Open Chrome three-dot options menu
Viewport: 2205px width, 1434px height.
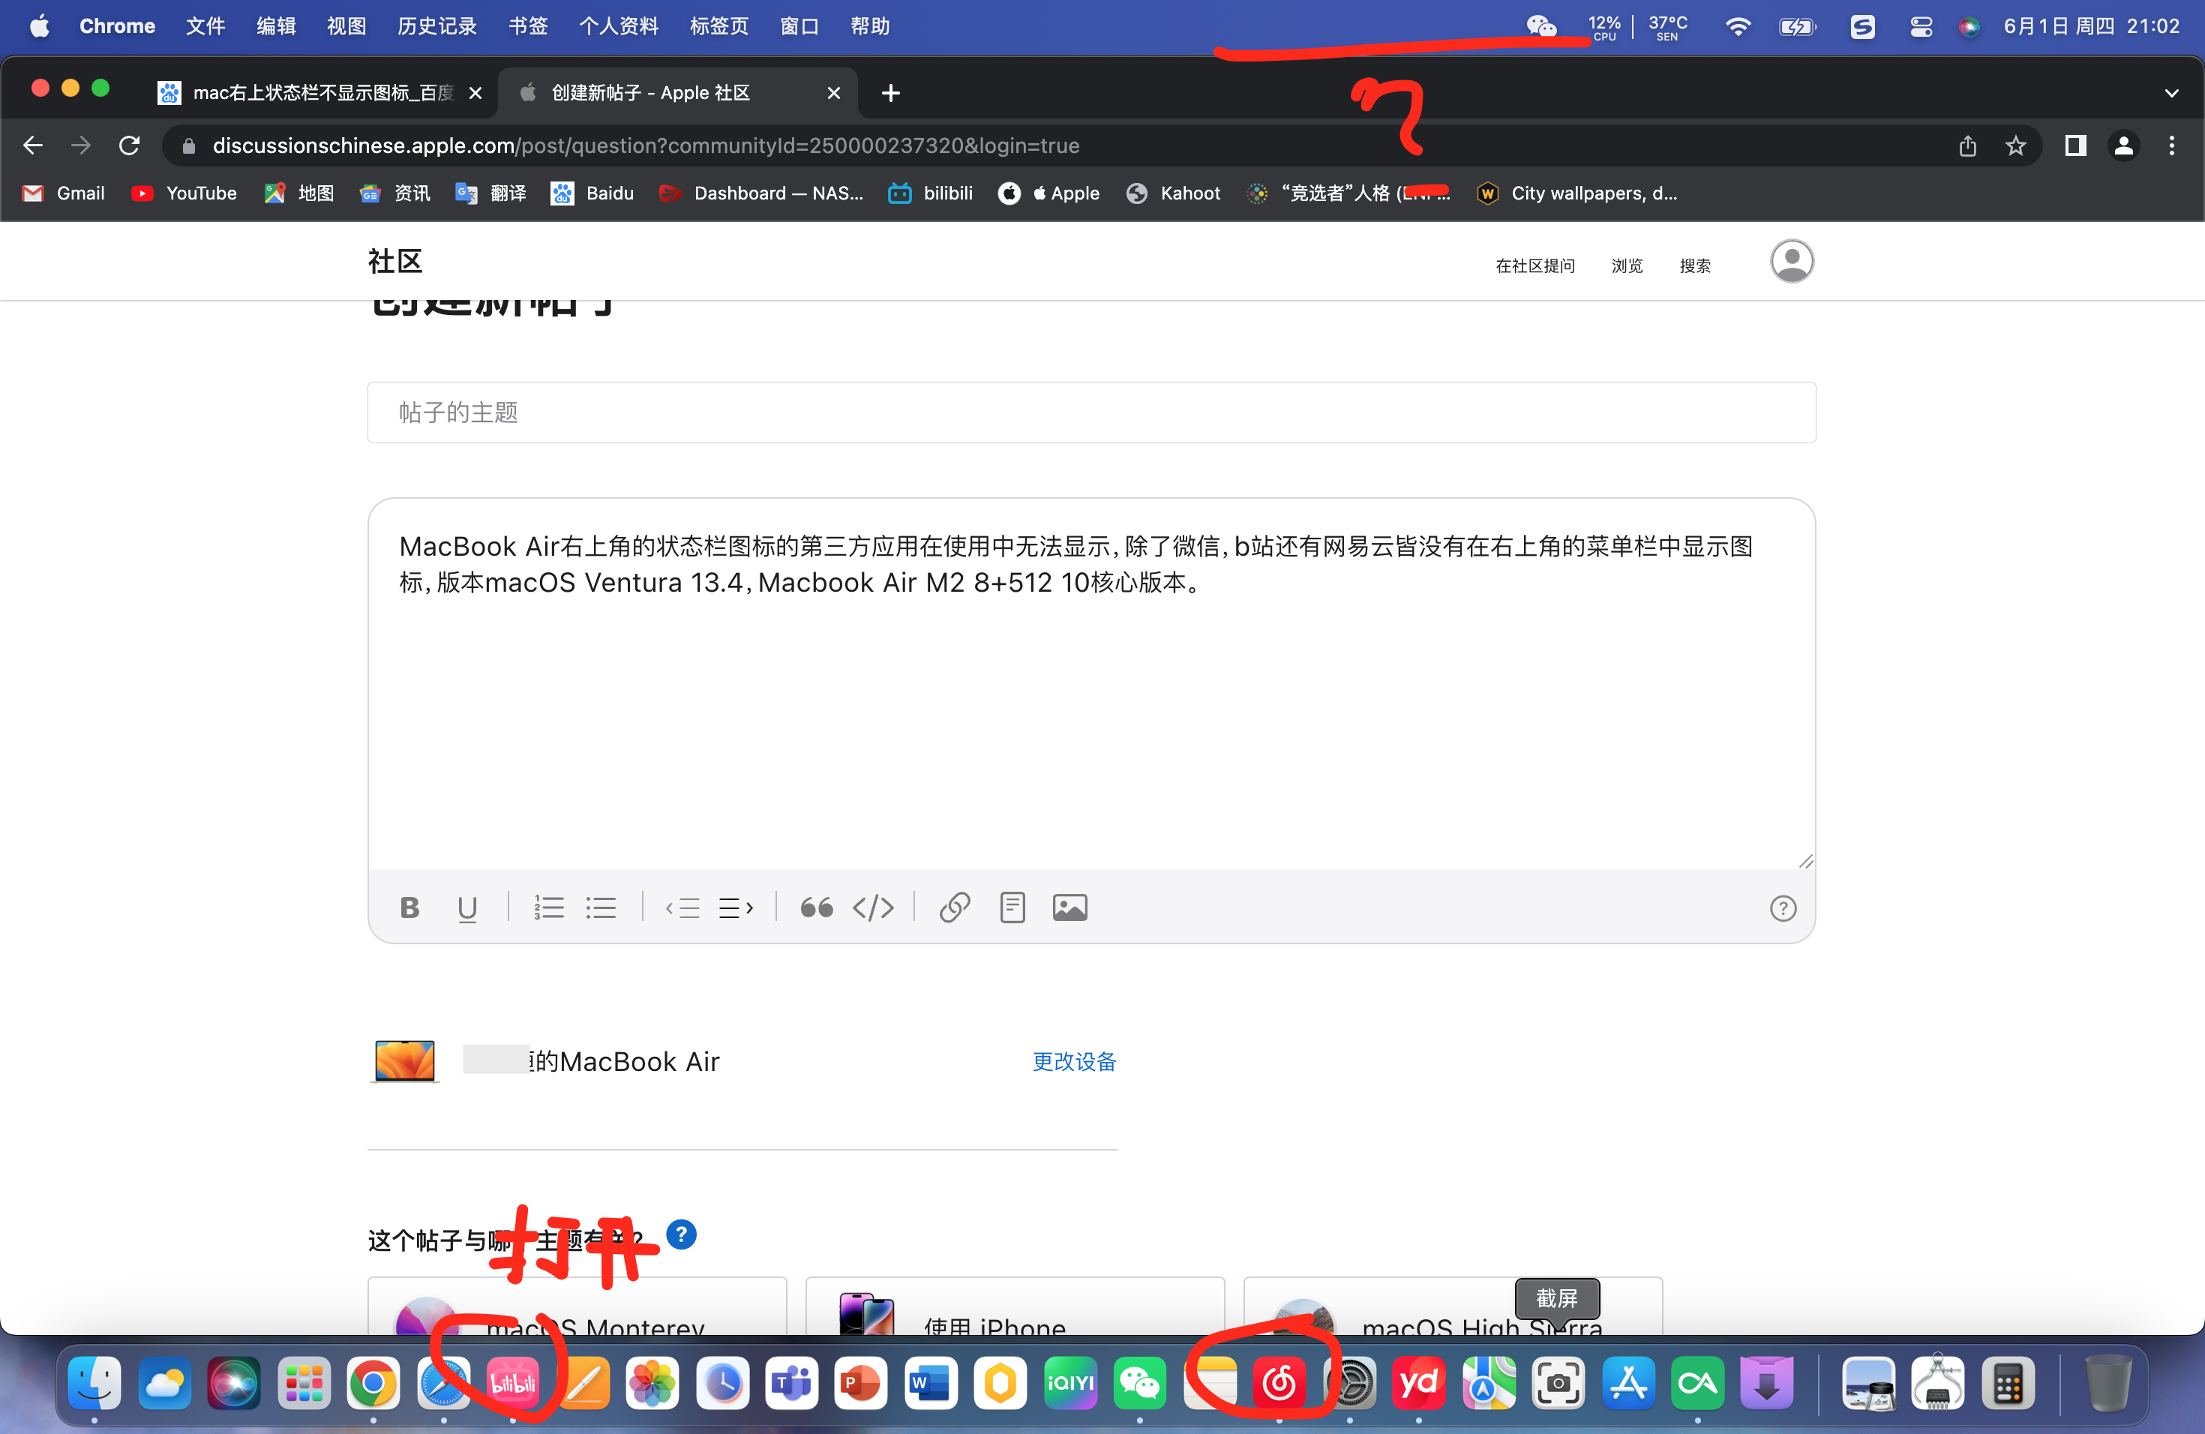click(x=2172, y=146)
